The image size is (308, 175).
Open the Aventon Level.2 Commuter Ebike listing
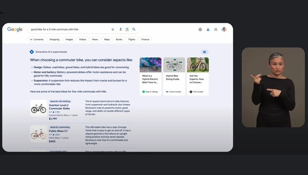point(59,107)
